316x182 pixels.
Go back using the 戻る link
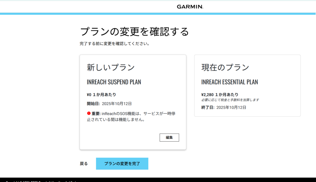coord(84,164)
